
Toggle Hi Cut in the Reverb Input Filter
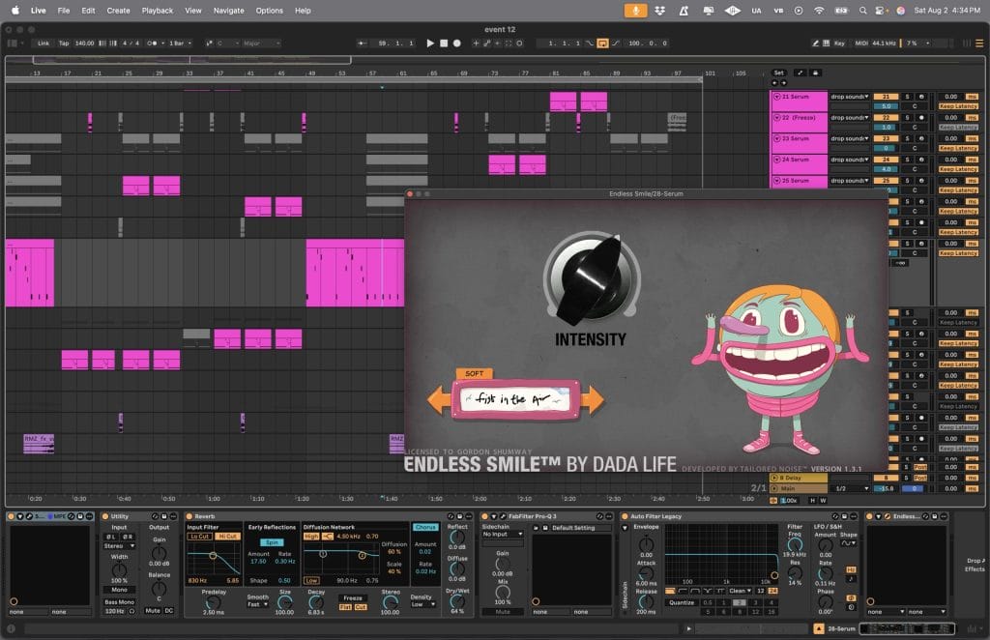[x=227, y=536]
